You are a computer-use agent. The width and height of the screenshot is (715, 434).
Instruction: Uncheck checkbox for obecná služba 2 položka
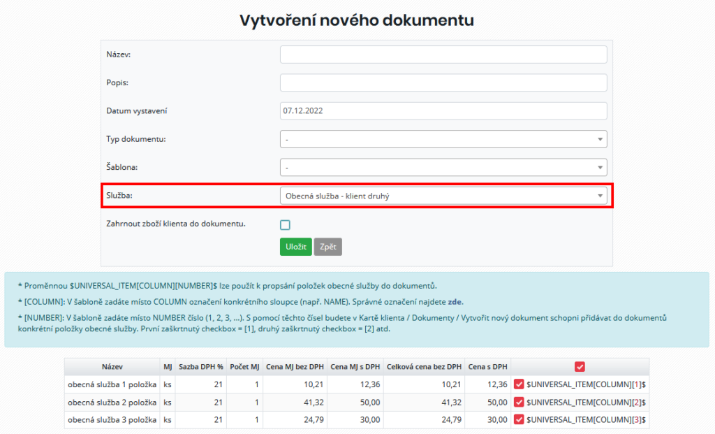click(x=520, y=402)
